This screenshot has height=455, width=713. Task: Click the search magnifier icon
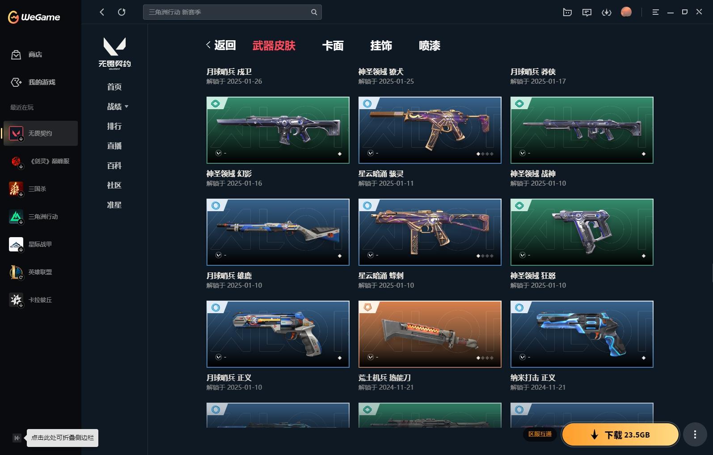[314, 12]
